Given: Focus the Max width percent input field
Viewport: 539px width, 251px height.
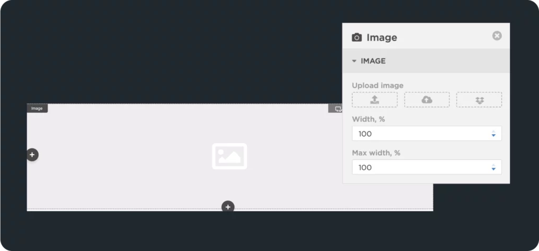Looking at the screenshot, I should (x=426, y=167).
